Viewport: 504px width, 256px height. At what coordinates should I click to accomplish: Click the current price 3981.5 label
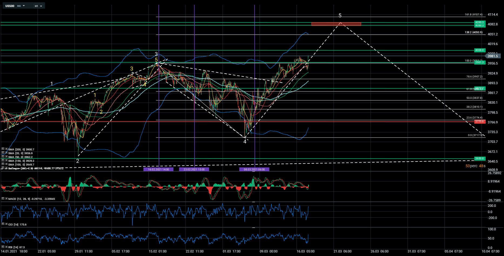pos(493,56)
